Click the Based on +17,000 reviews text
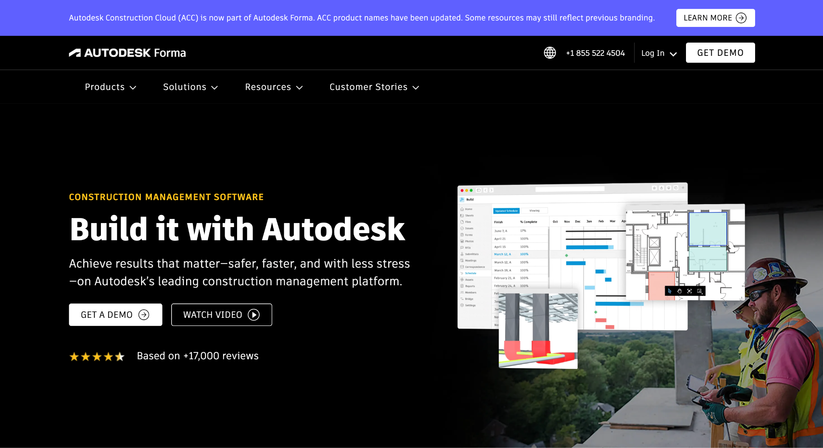 (x=198, y=356)
